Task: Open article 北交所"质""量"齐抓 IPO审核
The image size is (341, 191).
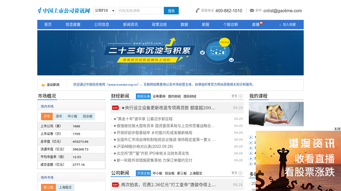Action: 151,154
